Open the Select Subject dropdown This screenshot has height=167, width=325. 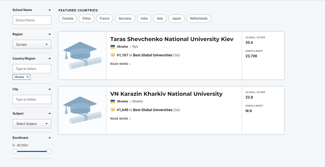pos(32,124)
